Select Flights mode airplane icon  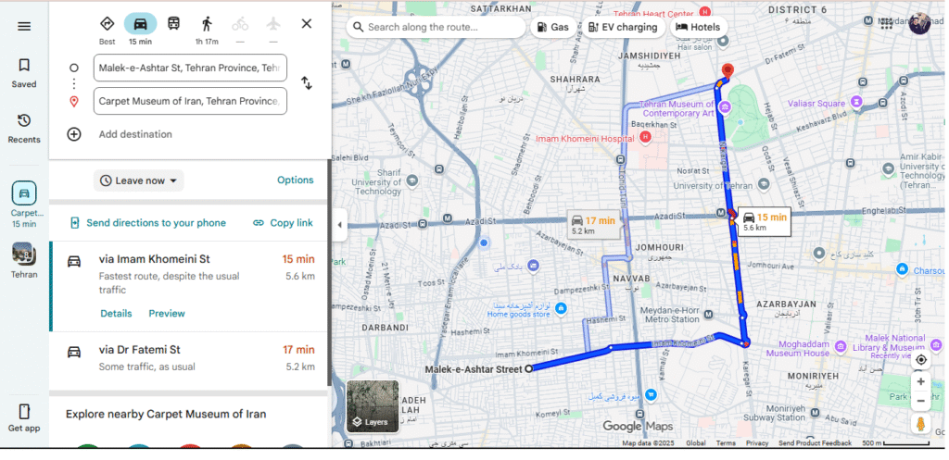pyautogui.click(x=273, y=24)
